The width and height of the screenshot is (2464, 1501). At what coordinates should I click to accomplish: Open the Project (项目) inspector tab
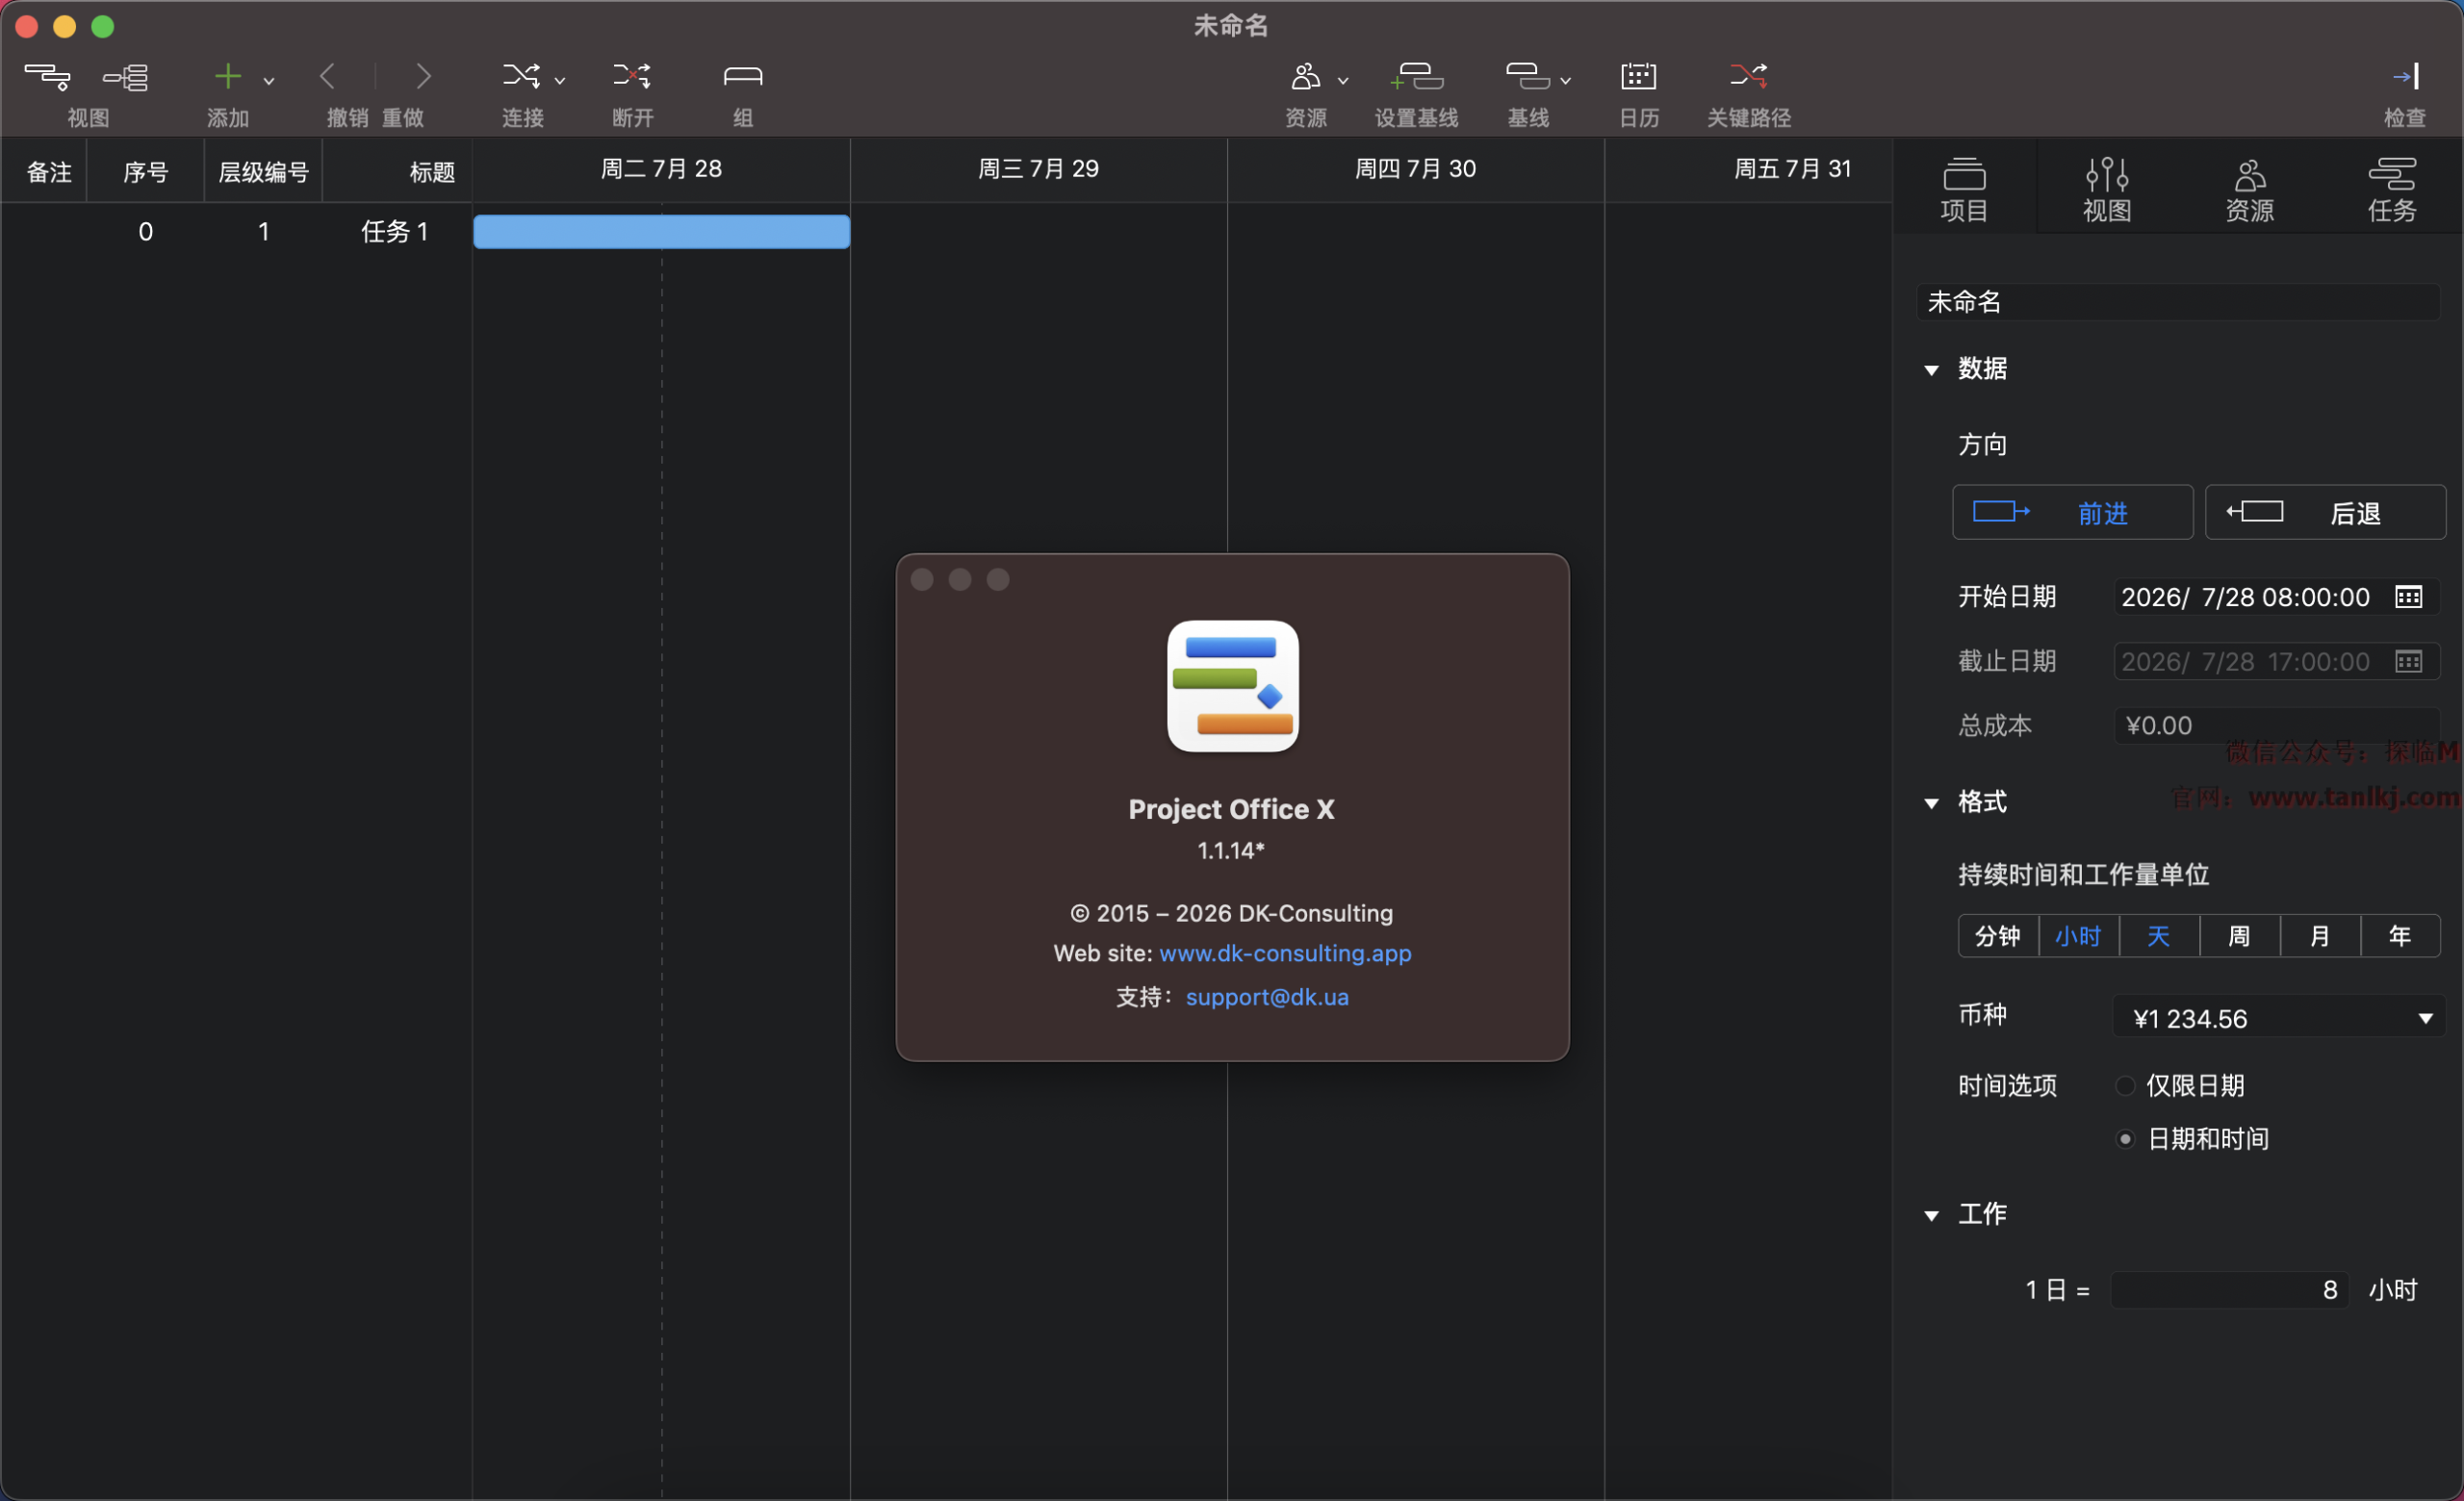point(1964,189)
